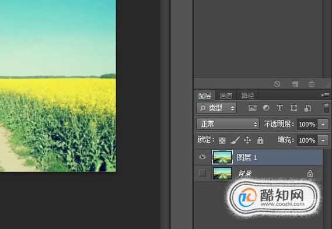
Task: Click the type layer filter icon
Action: pyautogui.click(x=279, y=108)
